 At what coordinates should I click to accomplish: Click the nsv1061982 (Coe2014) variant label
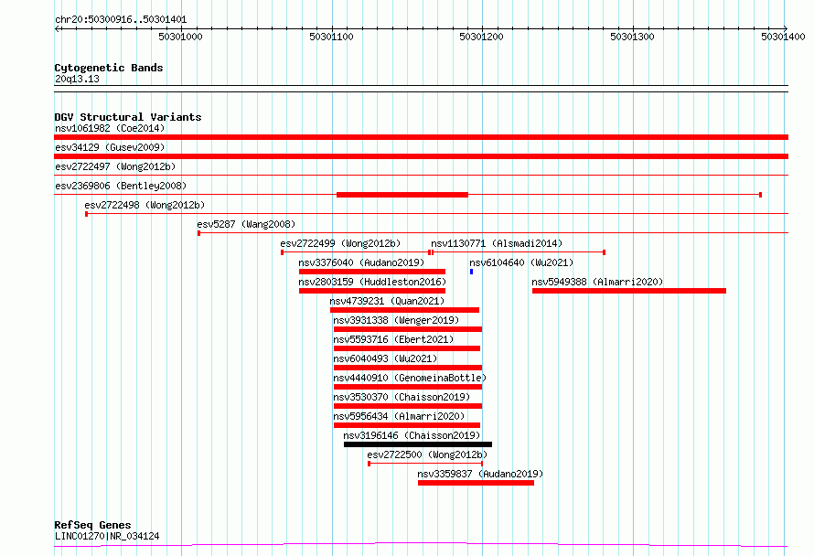(110, 128)
